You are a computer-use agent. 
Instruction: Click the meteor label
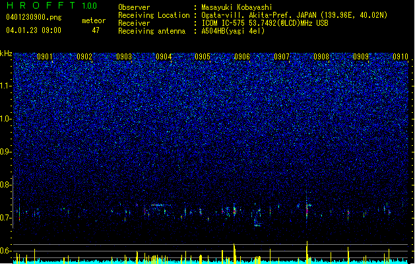94,20
